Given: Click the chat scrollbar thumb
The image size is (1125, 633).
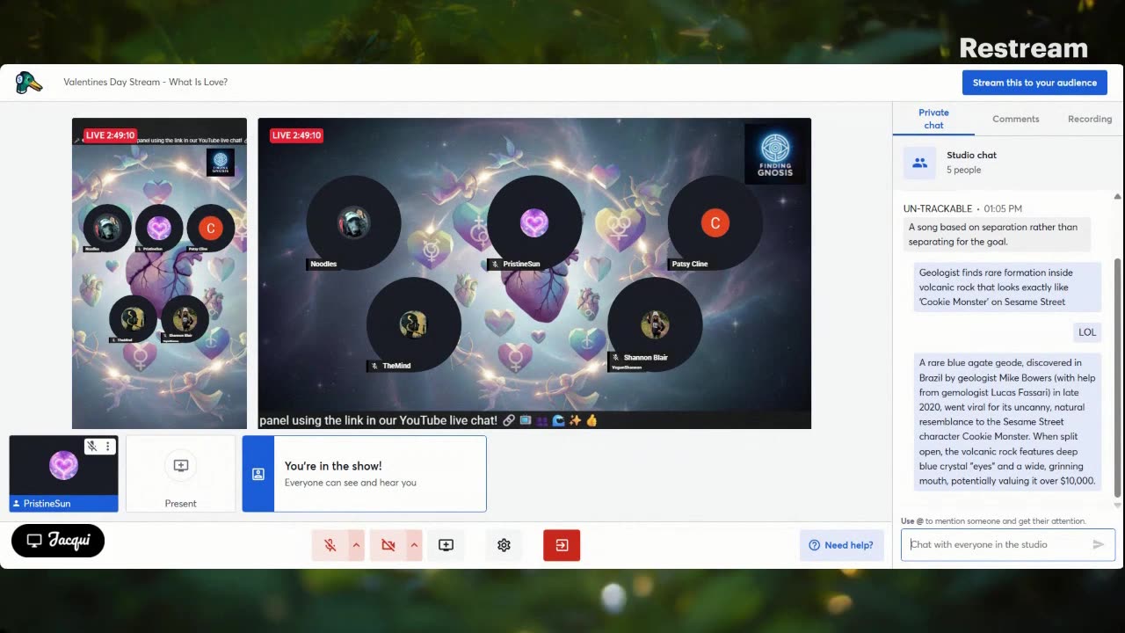Looking at the screenshot, I should 1117,378.
